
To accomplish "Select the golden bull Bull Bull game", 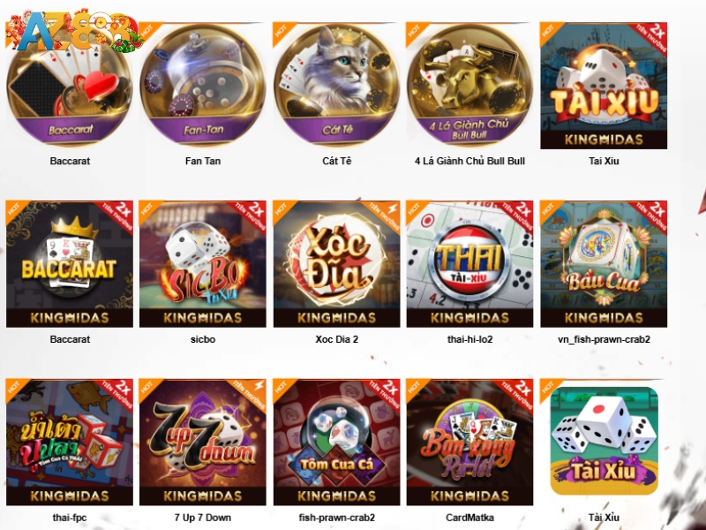I will pyautogui.click(x=469, y=86).
